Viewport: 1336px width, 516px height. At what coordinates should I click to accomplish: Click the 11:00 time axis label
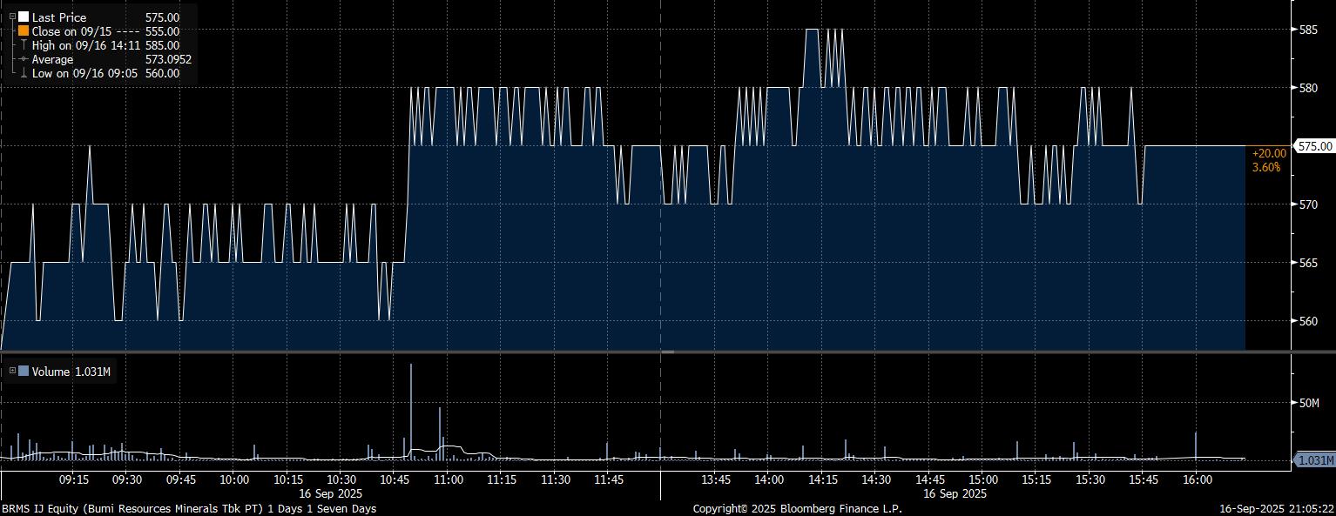[448, 479]
